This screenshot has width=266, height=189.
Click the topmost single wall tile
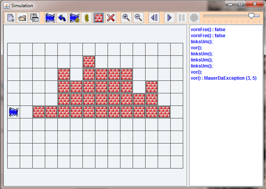tap(89, 62)
